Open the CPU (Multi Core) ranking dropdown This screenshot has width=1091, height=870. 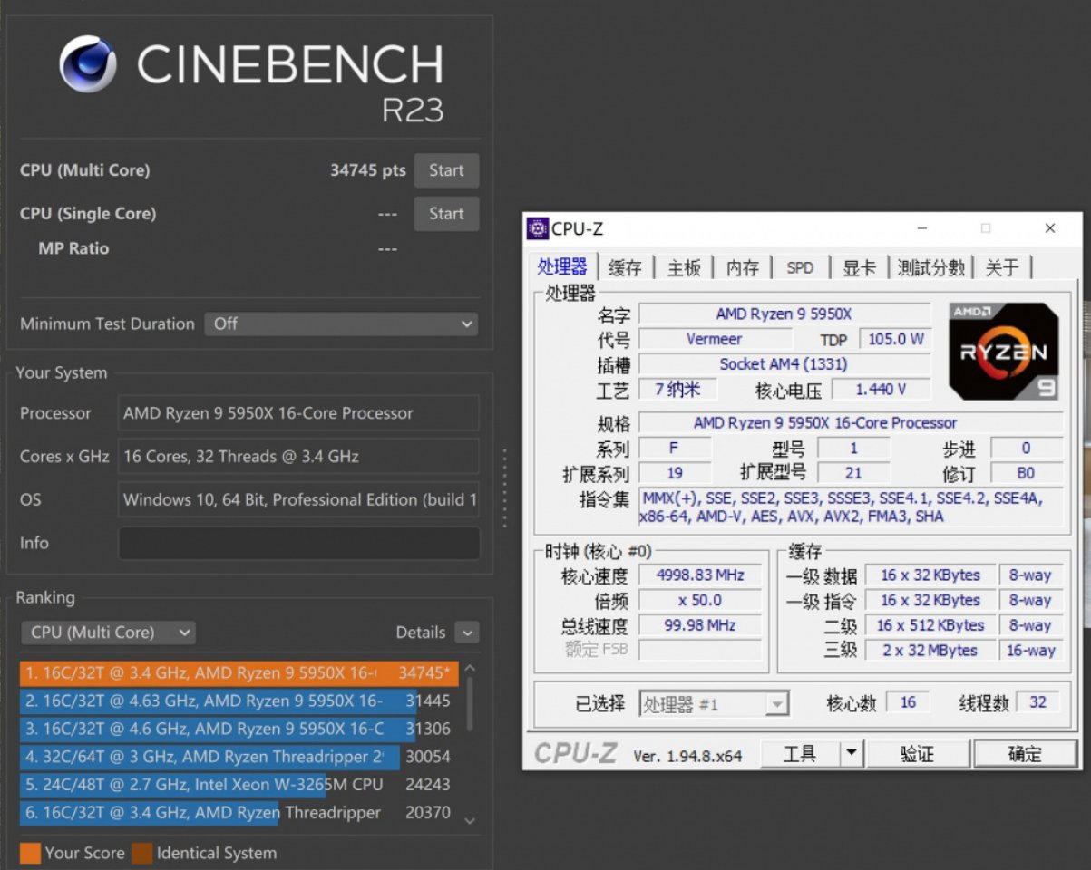108,633
